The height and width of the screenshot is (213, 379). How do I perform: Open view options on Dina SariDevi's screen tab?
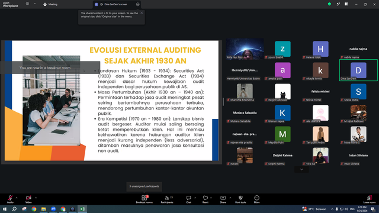(137, 4)
